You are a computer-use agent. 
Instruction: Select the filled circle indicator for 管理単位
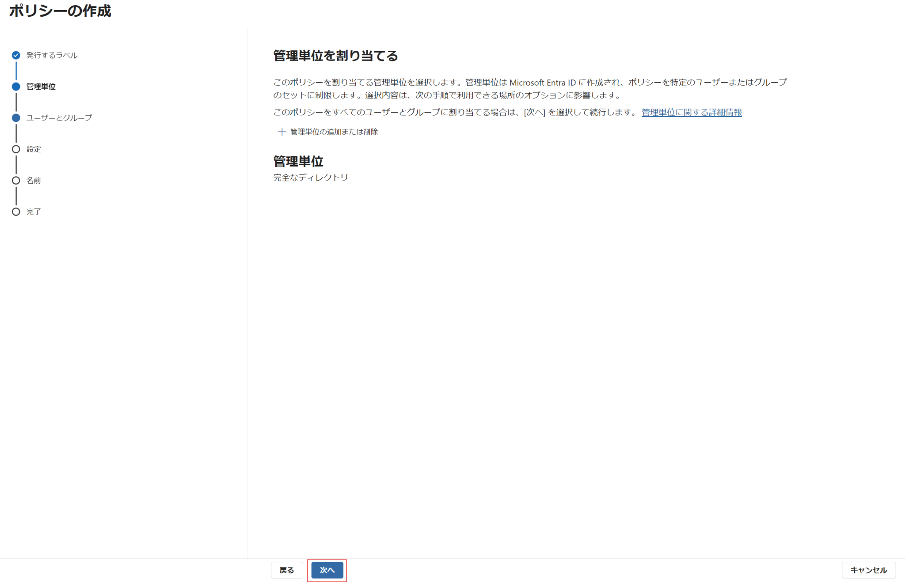click(x=16, y=87)
